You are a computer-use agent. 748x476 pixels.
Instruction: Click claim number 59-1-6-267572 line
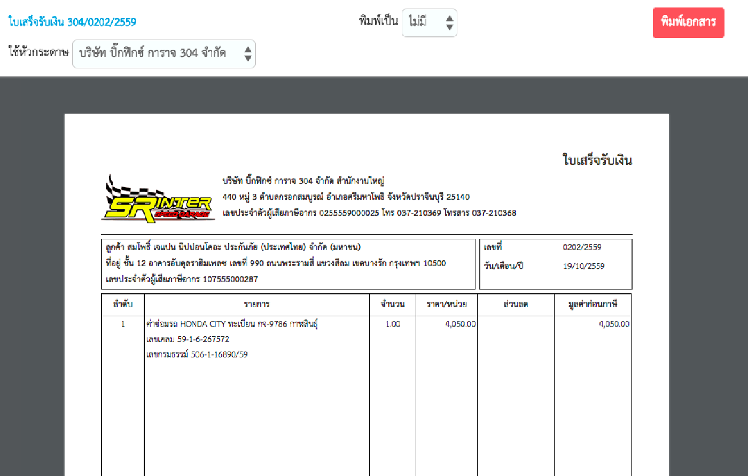188,339
